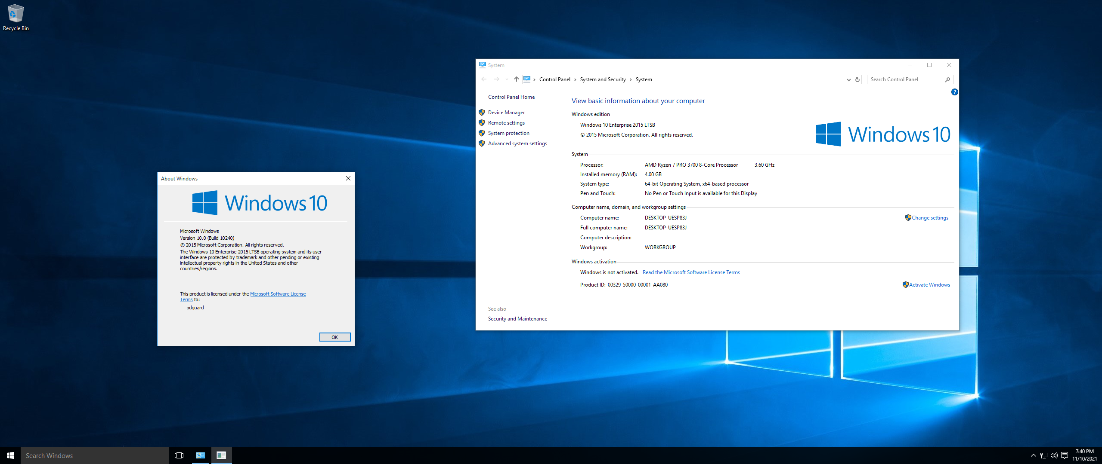Open the recent locations dropdown arrow

pyautogui.click(x=507, y=79)
